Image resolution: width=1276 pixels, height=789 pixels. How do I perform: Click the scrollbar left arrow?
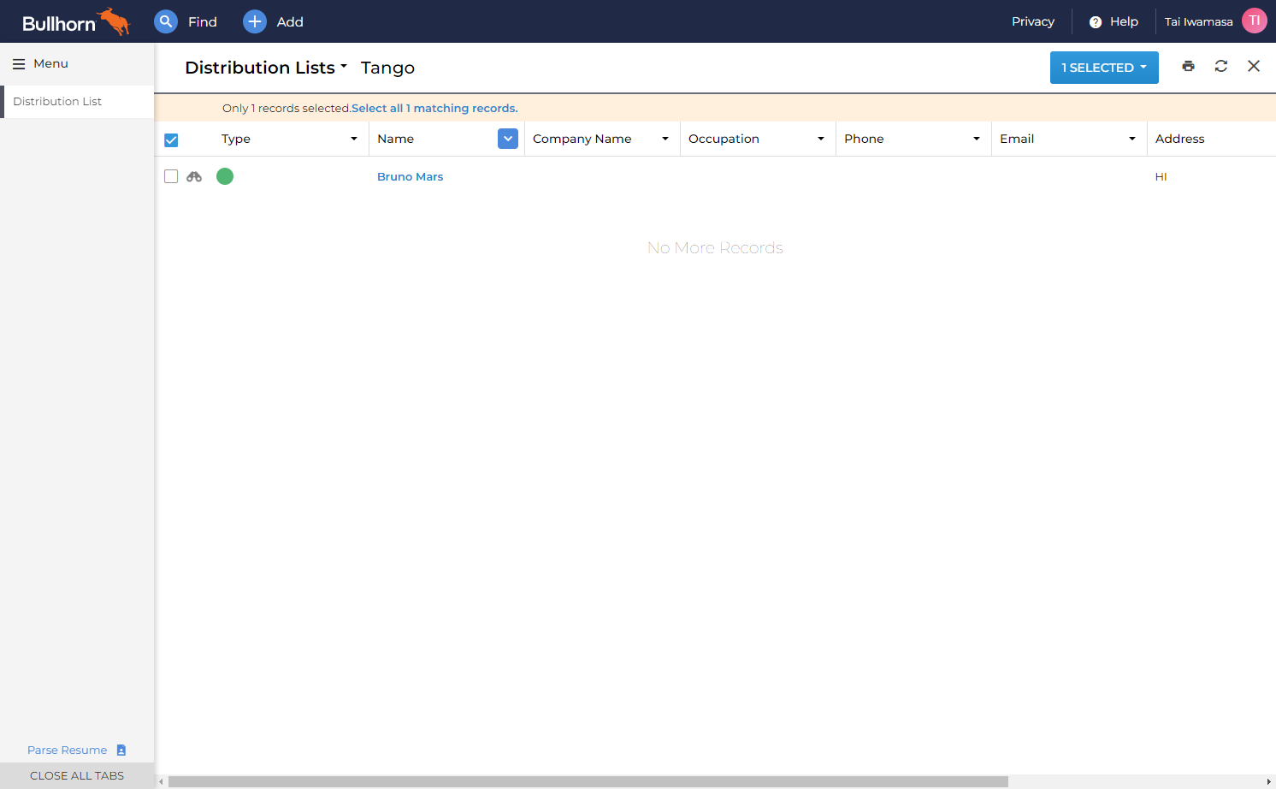161,782
